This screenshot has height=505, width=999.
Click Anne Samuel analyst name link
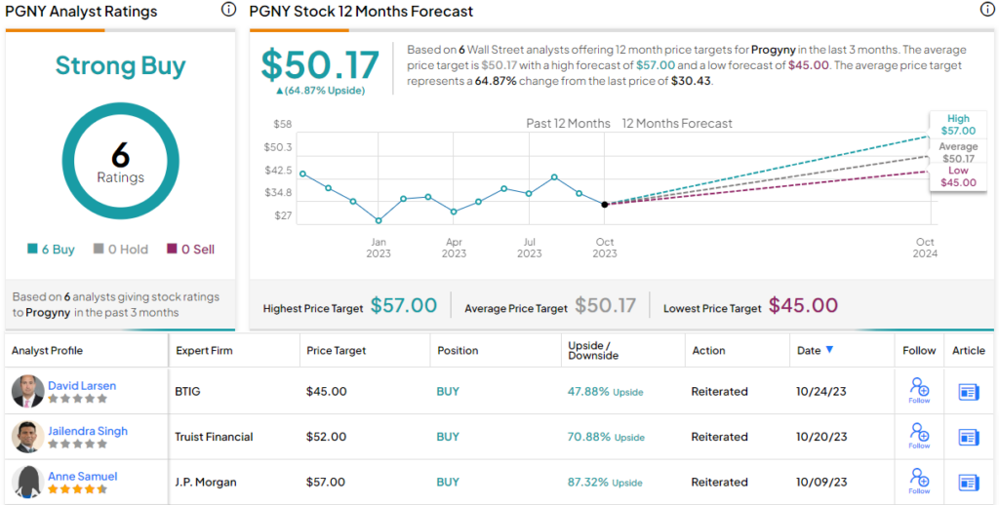tap(83, 476)
